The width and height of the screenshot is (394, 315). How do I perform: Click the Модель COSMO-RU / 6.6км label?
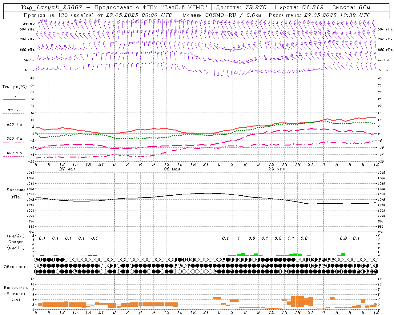click(222, 15)
